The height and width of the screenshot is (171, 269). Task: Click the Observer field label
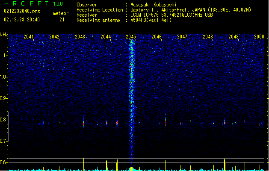click(87, 5)
